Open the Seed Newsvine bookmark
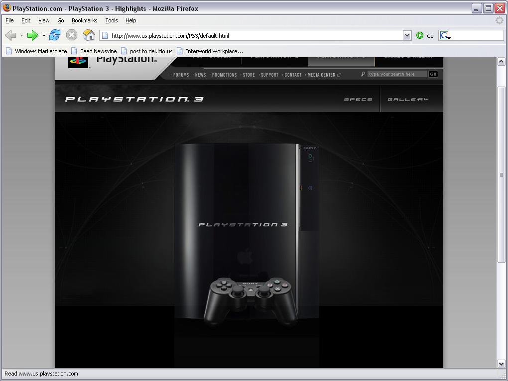 pos(98,51)
